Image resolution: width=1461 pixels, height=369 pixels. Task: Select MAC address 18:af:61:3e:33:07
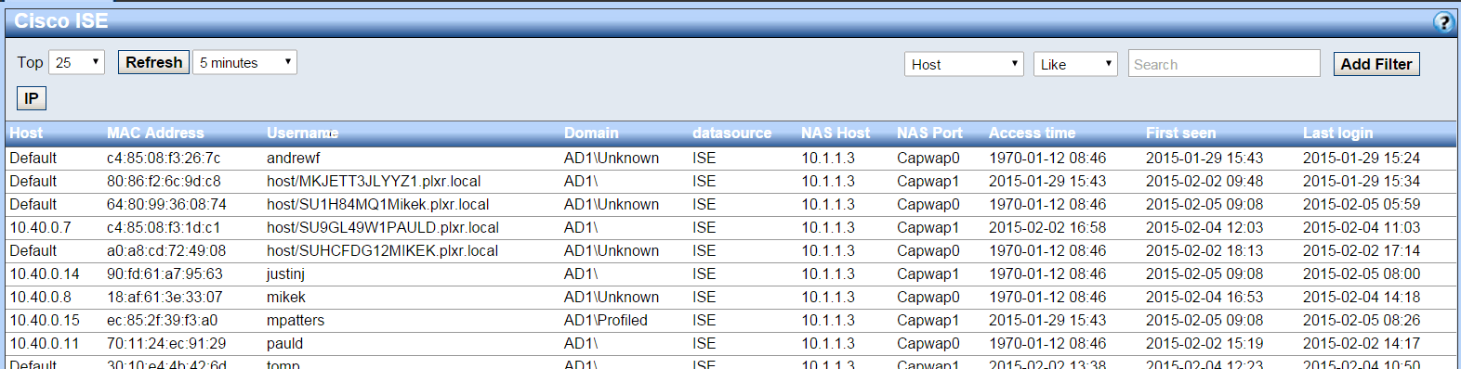[x=165, y=297]
